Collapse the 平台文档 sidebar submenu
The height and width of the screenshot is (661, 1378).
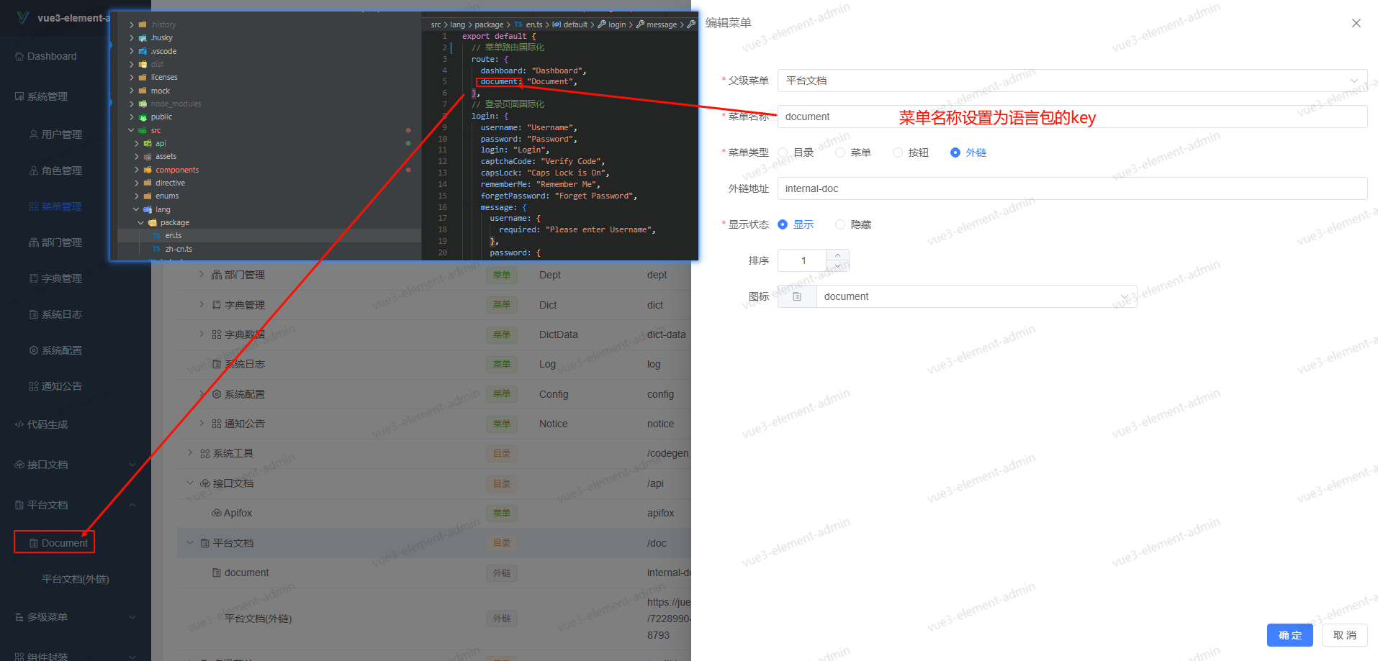tap(132, 505)
